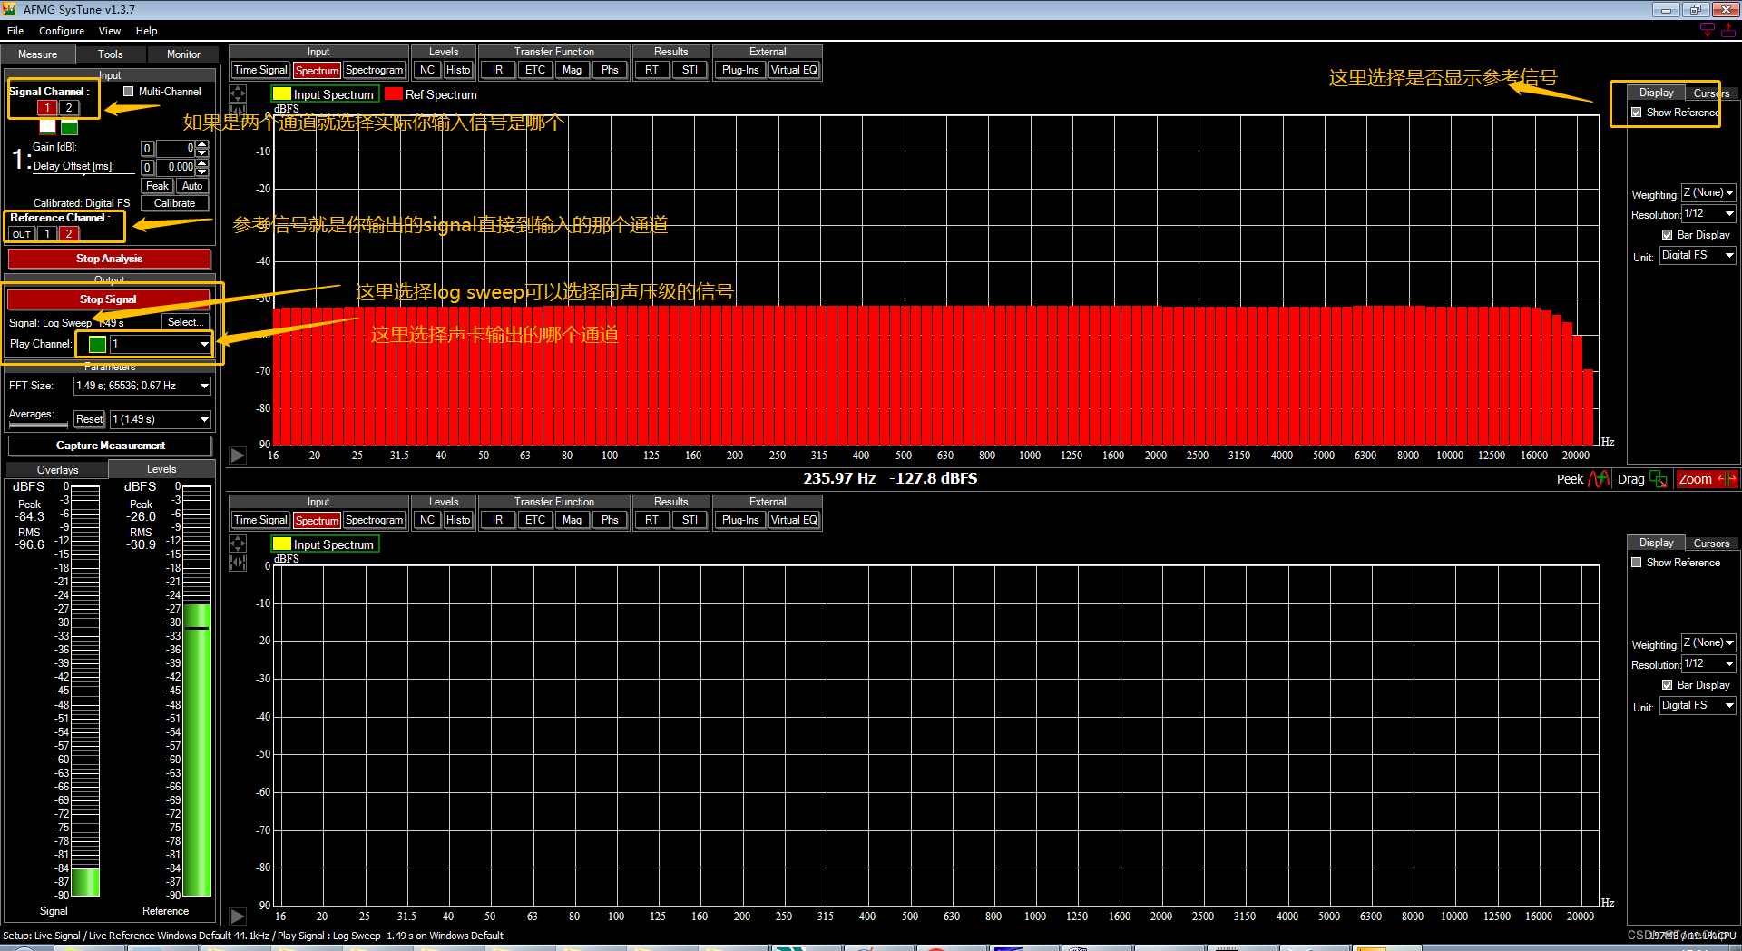Set Reference Channel to OUT
Viewport: 1742px width, 951px height.
click(22, 234)
